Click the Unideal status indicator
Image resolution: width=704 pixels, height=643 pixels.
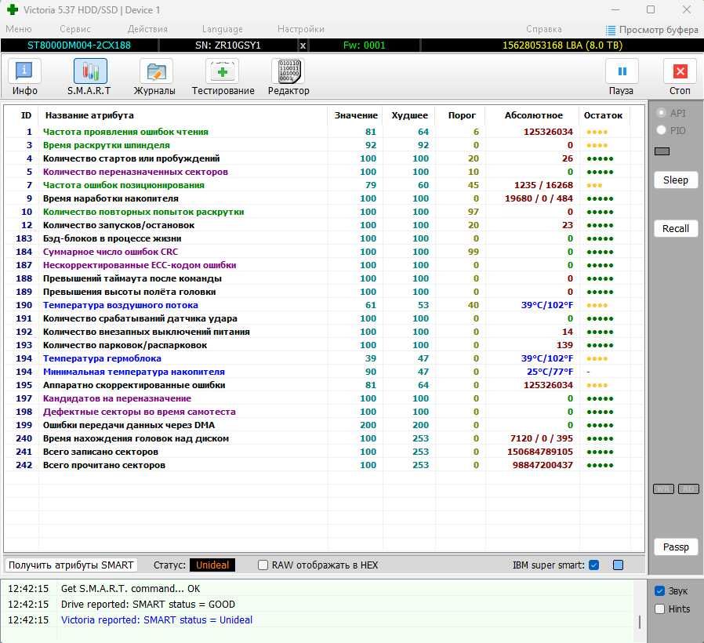pyautogui.click(x=212, y=565)
